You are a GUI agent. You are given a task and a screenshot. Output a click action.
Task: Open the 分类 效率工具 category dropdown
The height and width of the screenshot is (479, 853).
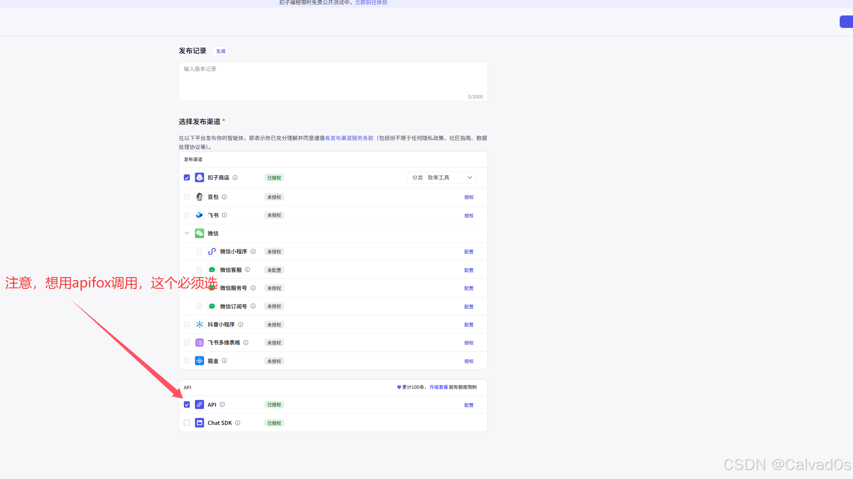[x=442, y=177]
